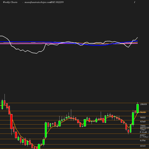Image resolution: width=149 pixels, height=149 pixels.
Task: Click the latest tall green weekly candle
Action: click(x=138, y=108)
